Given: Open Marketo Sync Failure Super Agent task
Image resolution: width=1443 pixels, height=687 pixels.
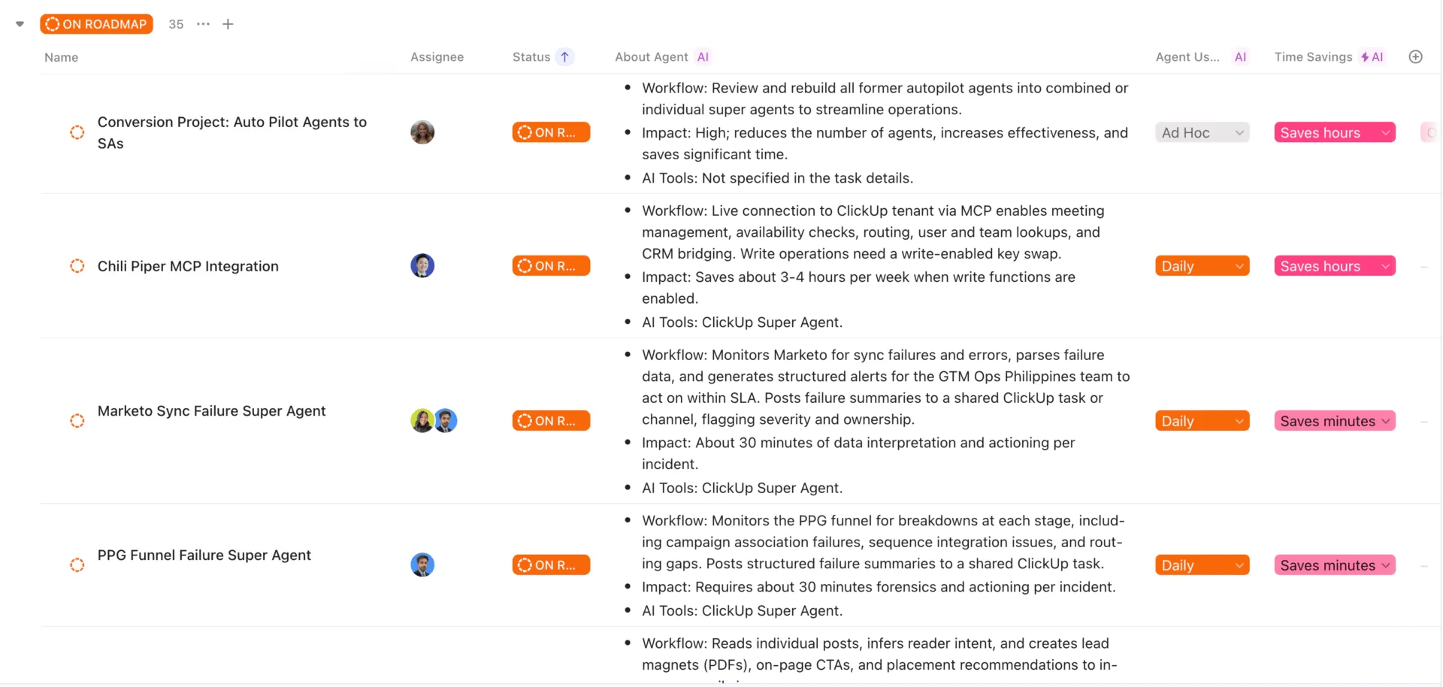Looking at the screenshot, I should 212,411.
